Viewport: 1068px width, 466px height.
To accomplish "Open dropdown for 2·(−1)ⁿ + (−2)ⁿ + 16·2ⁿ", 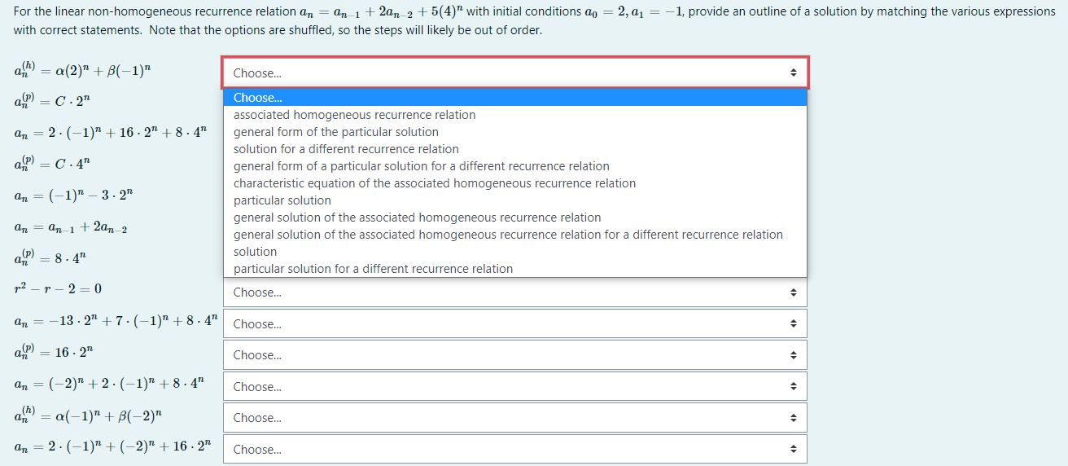I will pos(515,449).
